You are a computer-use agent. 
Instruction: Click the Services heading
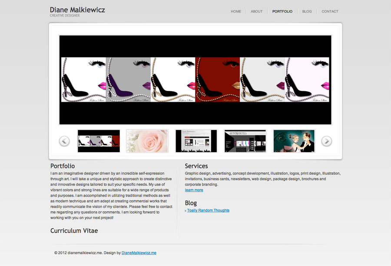point(196,166)
